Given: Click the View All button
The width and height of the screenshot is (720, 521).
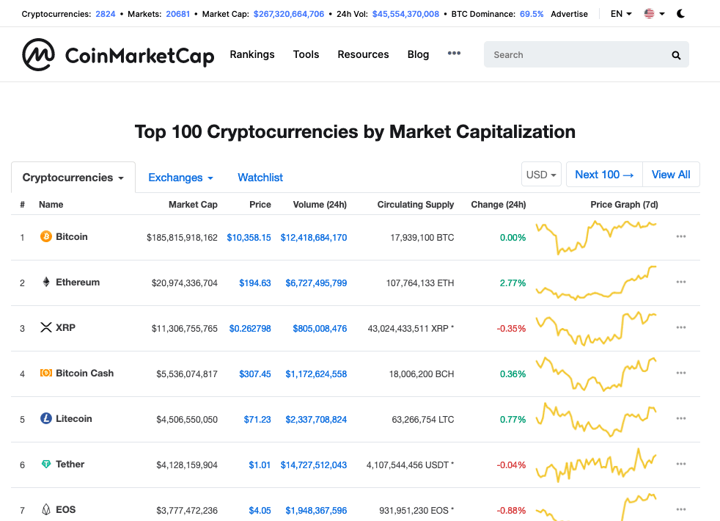Looking at the screenshot, I should pos(671,175).
